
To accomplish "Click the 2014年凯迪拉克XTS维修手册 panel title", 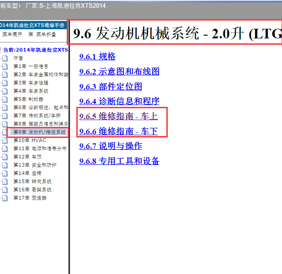I will point(32,25).
